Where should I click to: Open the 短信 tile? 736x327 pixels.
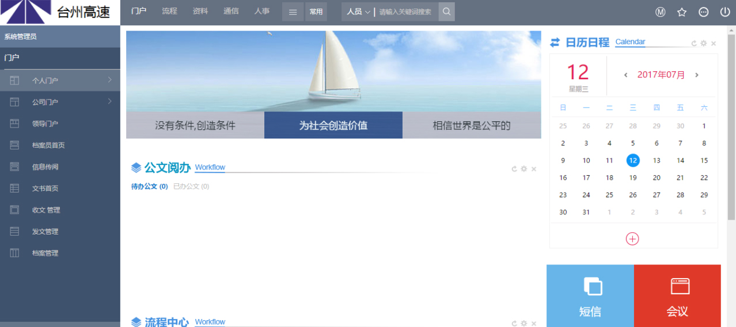(590, 296)
